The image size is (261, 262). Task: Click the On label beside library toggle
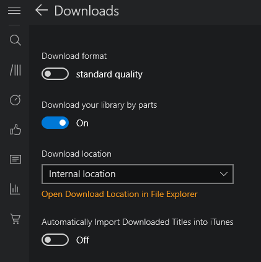coord(82,123)
